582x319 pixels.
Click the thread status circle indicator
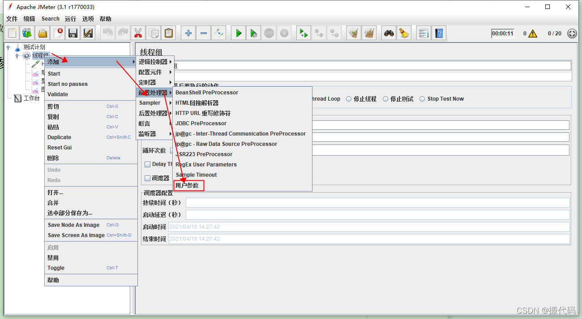click(572, 34)
